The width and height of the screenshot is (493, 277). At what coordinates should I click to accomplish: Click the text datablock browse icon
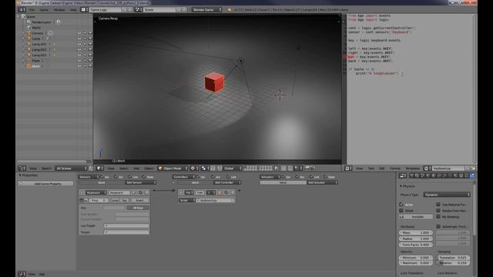pyautogui.click(x=428, y=169)
